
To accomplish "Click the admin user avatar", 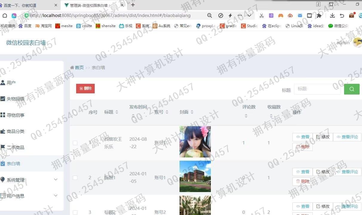I will [x=358, y=42].
